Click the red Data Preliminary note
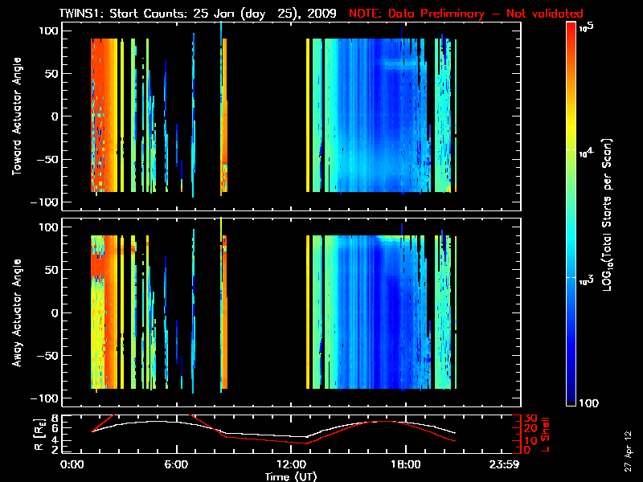The width and height of the screenshot is (643, 482). click(466, 14)
